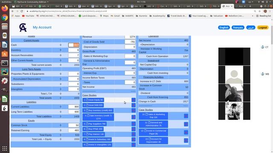The width and height of the screenshot is (273, 153).
Task: Show Applications grid in the dock
Action: (x=5, y=148)
